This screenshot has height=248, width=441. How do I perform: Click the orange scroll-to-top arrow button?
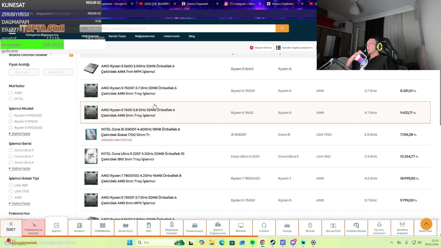(426, 224)
